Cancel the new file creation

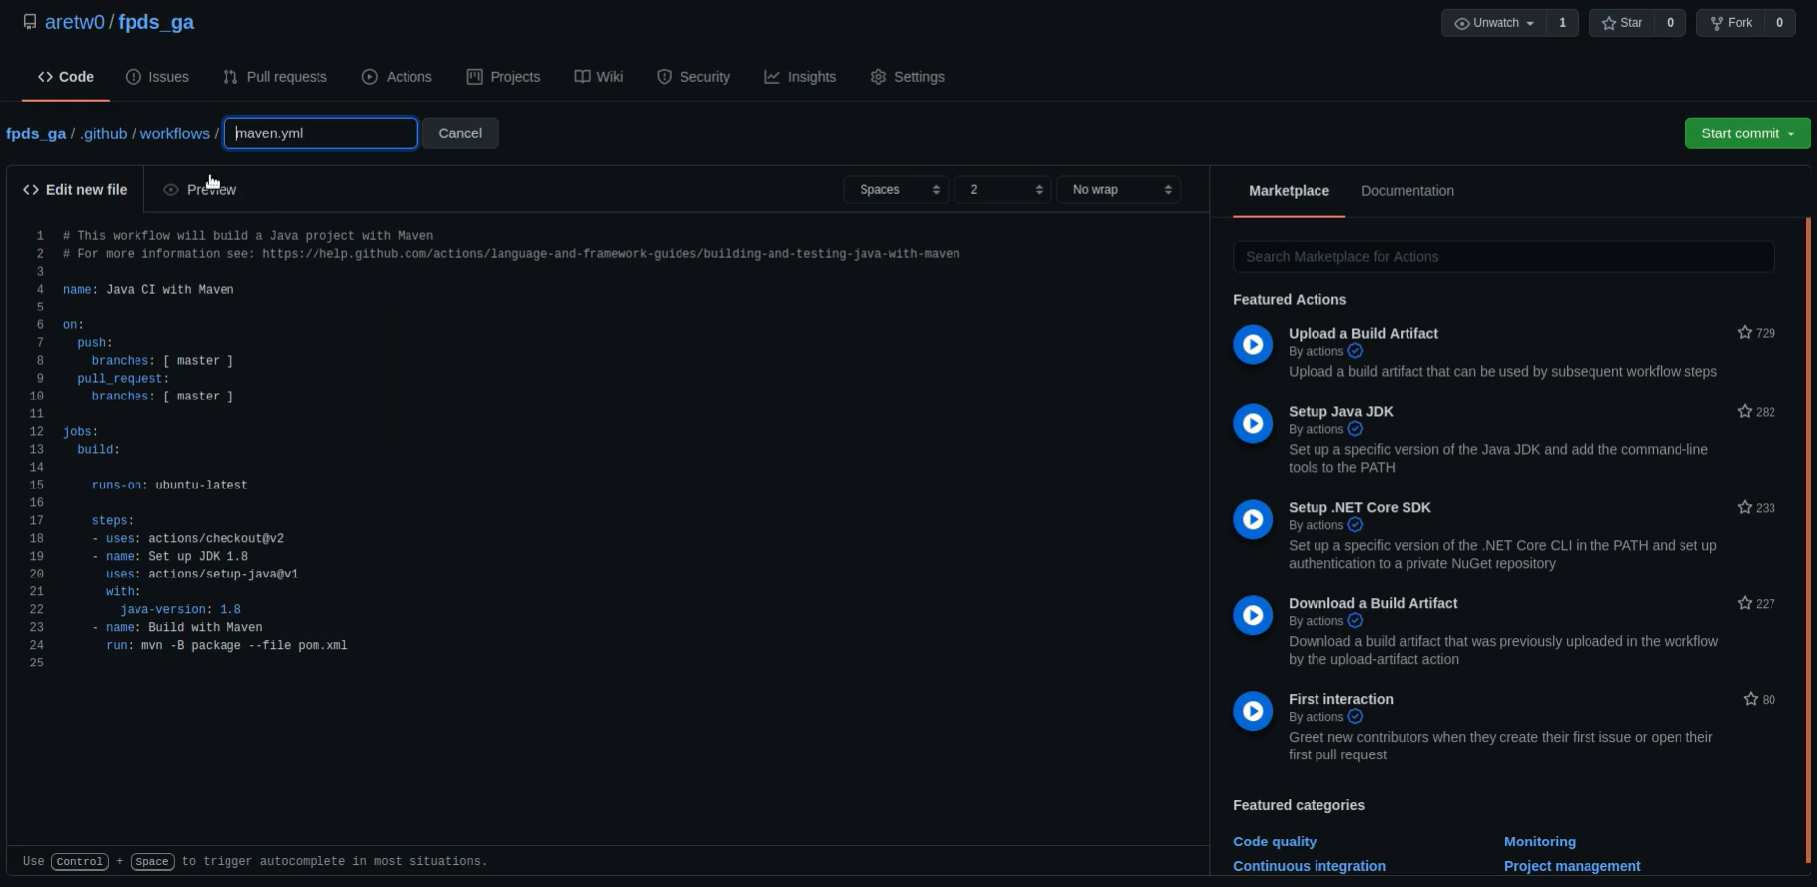pos(460,133)
